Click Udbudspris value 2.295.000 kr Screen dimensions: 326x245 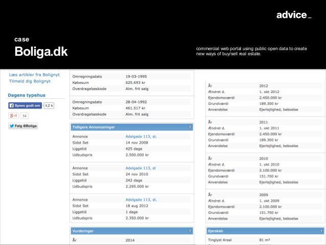[137, 187]
